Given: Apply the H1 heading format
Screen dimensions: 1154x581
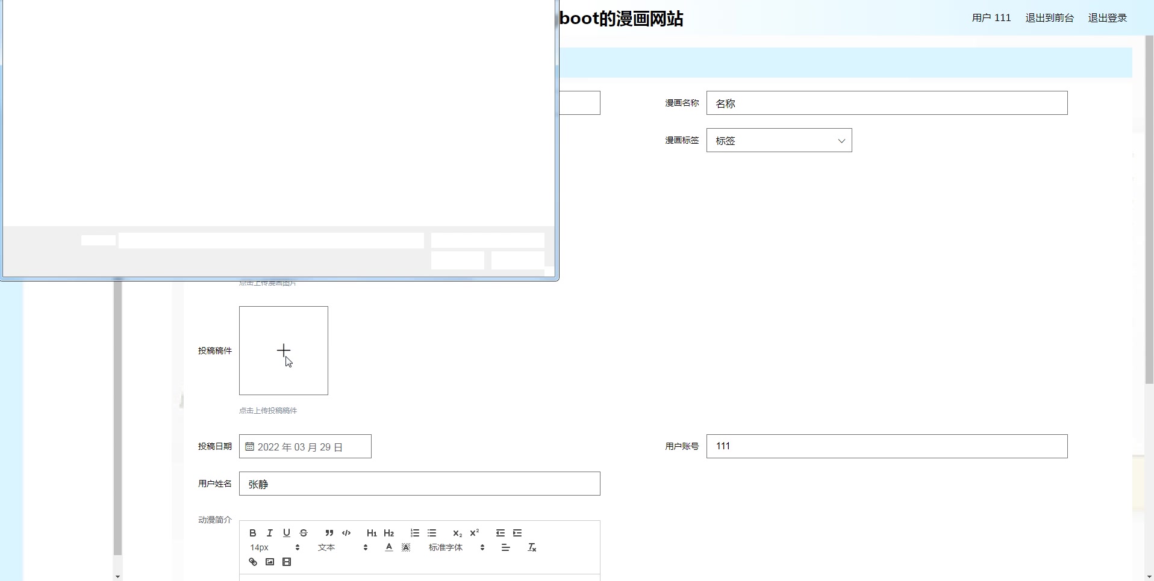Looking at the screenshot, I should pyautogui.click(x=372, y=533).
